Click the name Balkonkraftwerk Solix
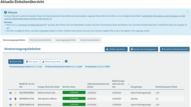191x107 pixels. tap(47, 93)
